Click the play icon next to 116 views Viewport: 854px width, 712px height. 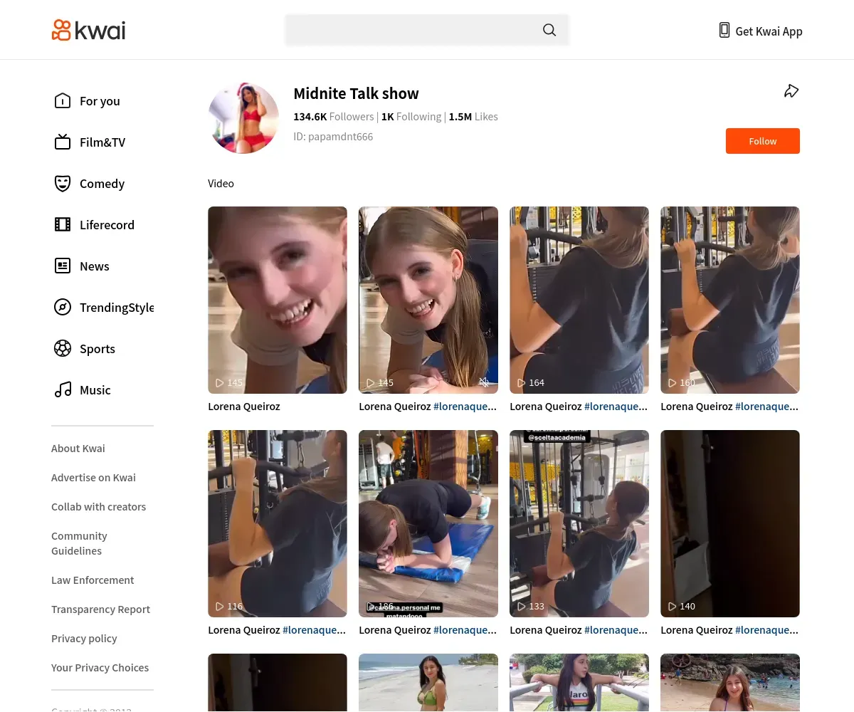[x=220, y=607]
